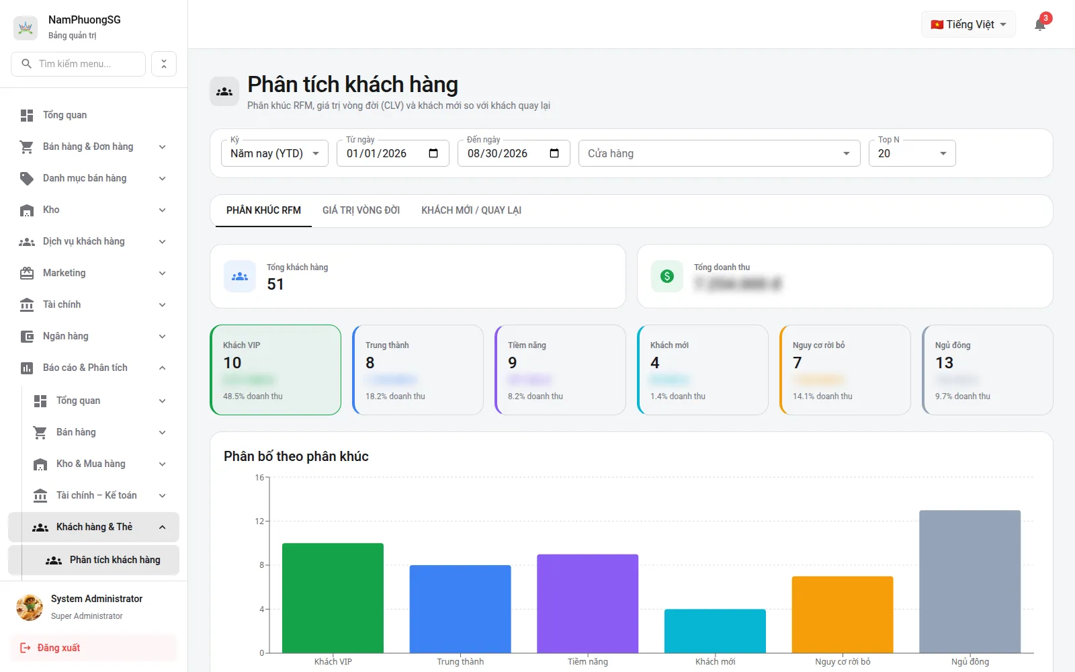Click the Ngân hàng wallet icon
Screen dimensions: 1075x672
coord(27,336)
